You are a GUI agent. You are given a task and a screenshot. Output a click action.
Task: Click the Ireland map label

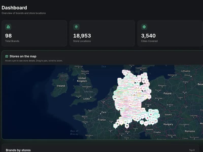click(x=61, y=86)
